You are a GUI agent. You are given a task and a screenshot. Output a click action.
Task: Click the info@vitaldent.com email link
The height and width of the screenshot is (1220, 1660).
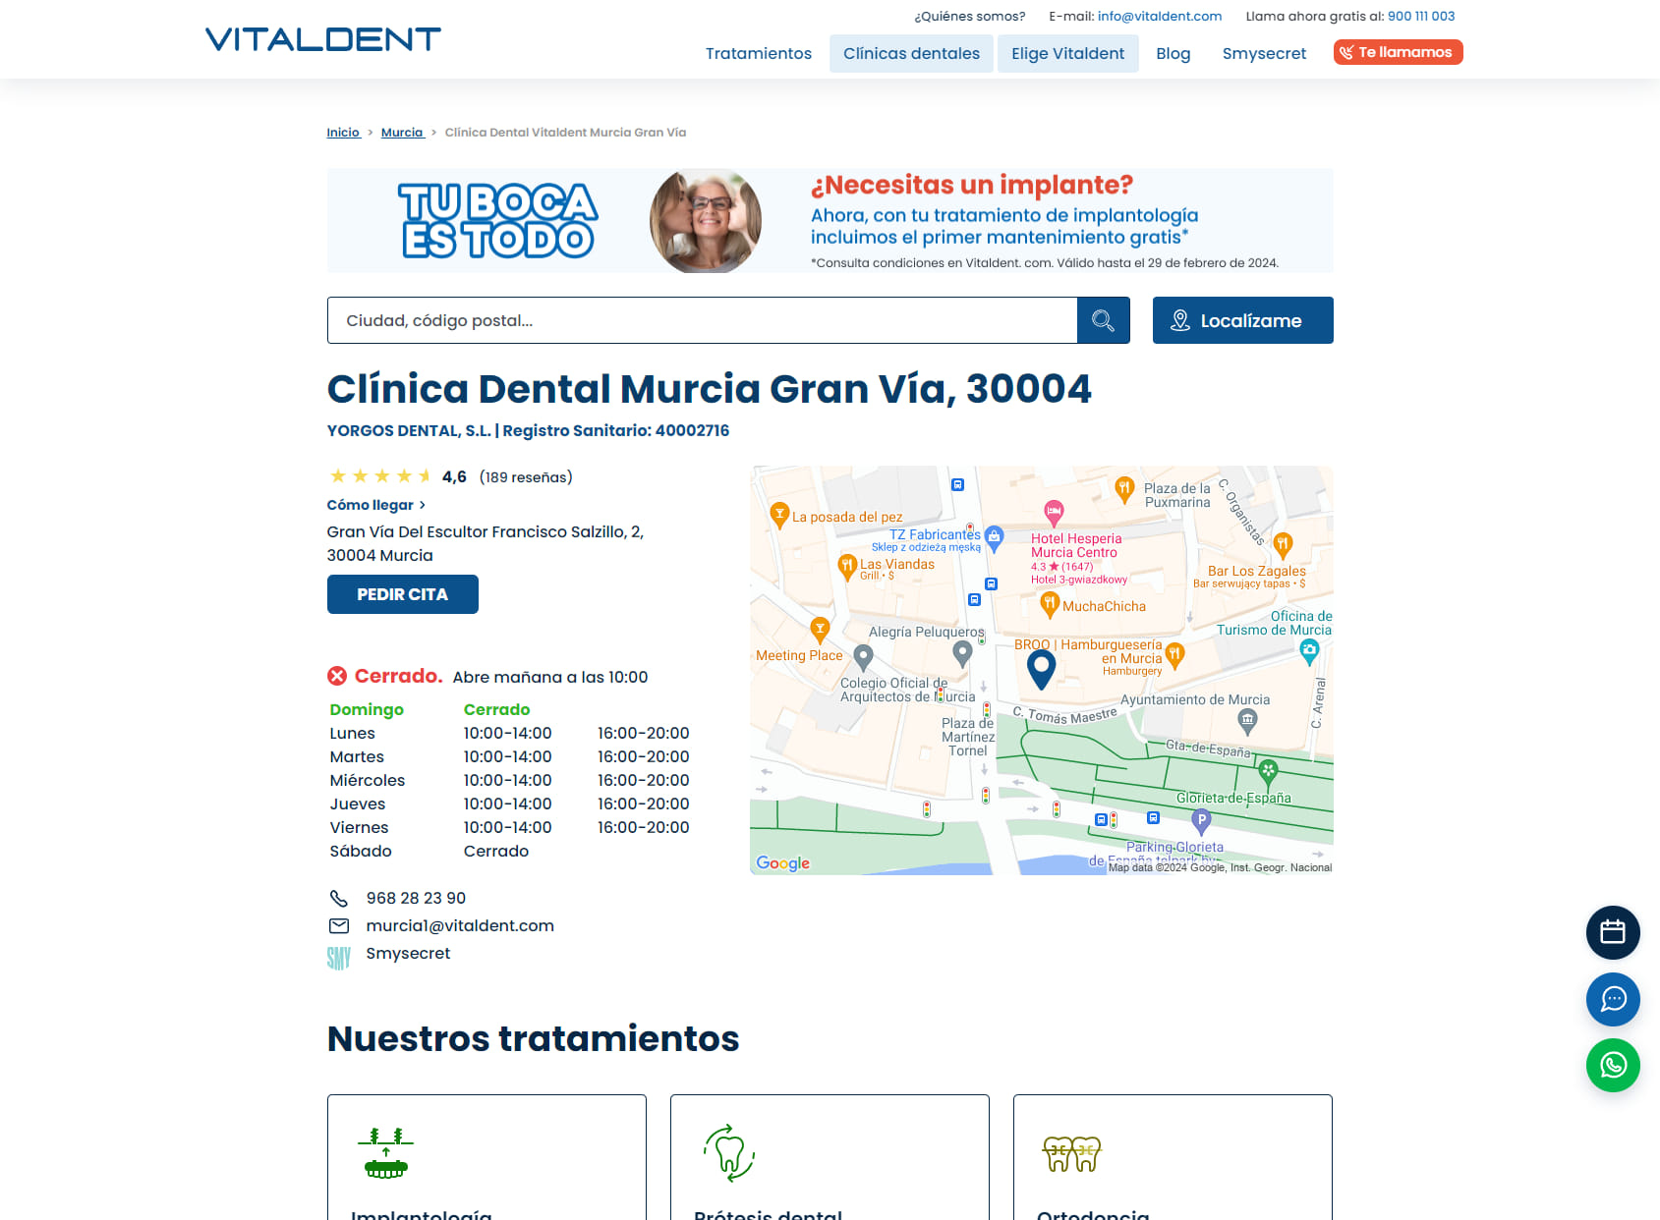click(x=1160, y=16)
